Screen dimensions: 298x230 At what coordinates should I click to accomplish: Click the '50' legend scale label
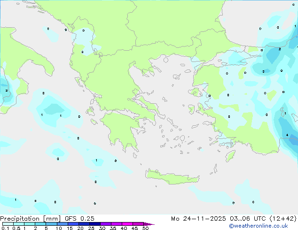(x=145, y=228)
